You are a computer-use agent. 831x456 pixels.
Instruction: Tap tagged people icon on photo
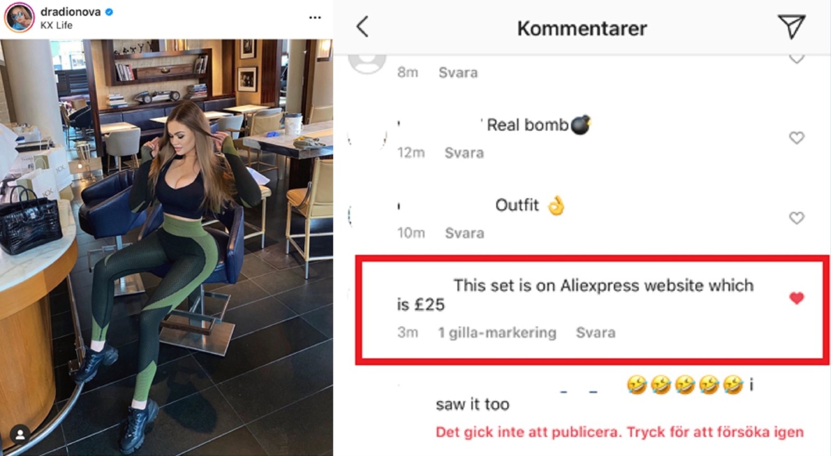20,435
